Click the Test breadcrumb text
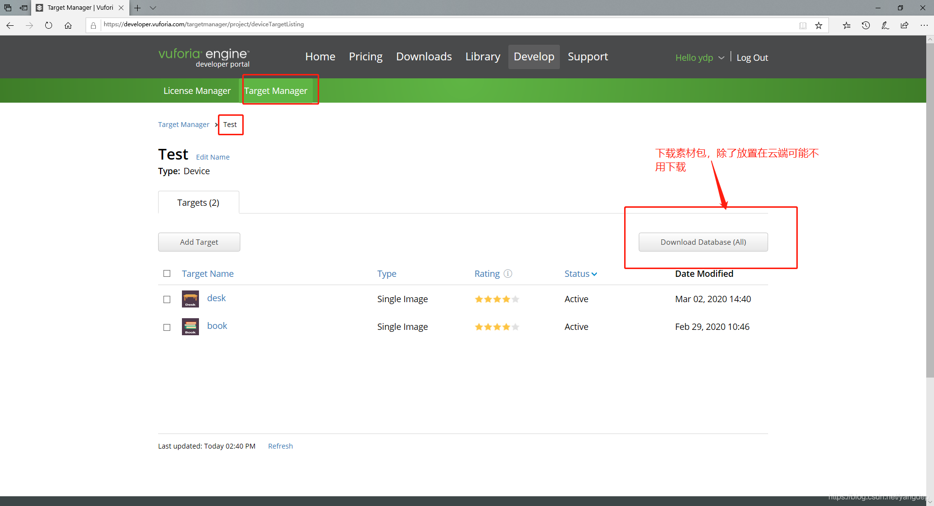Image resolution: width=934 pixels, height=506 pixels. (230, 125)
